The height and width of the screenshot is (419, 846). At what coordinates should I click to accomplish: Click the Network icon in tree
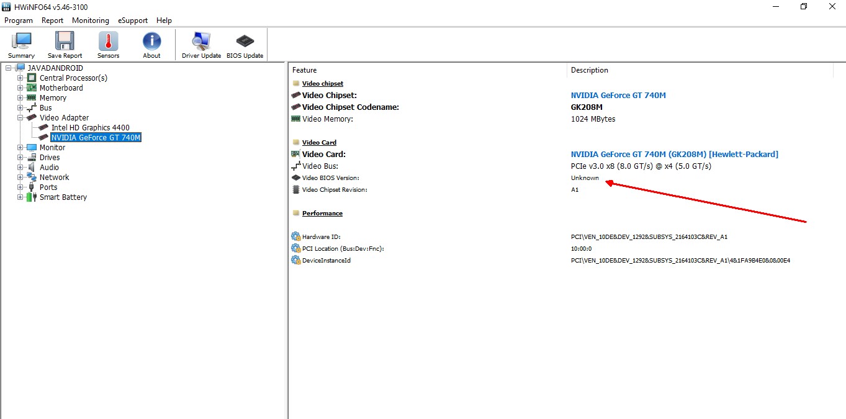click(31, 178)
